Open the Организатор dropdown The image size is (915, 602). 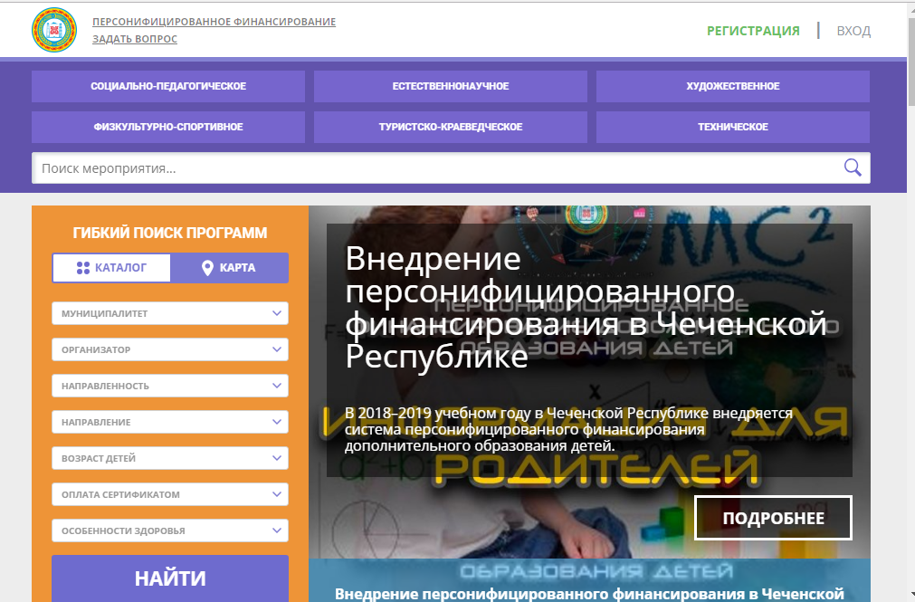[x=170, y=349]
